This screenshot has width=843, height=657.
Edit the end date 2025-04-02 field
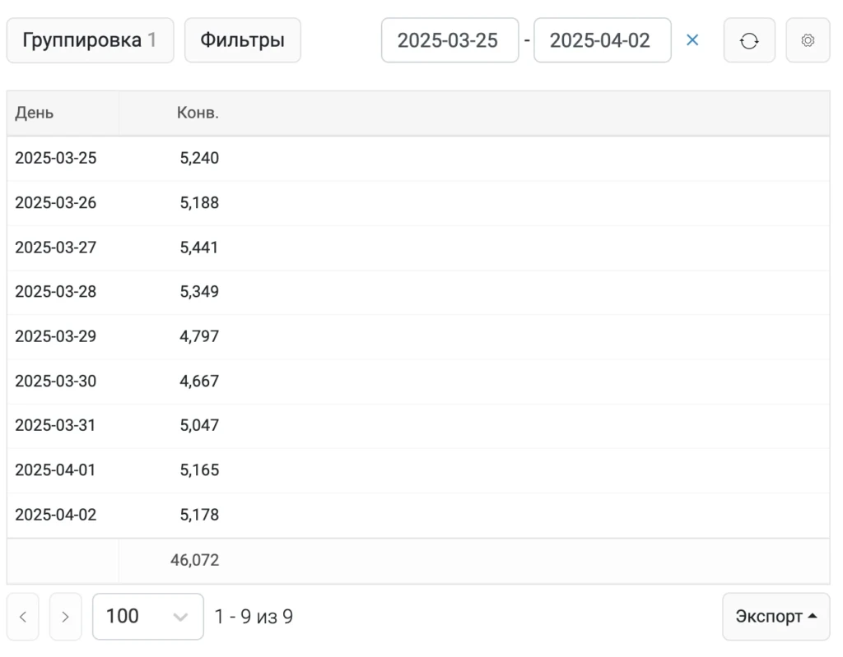point(603,40)
